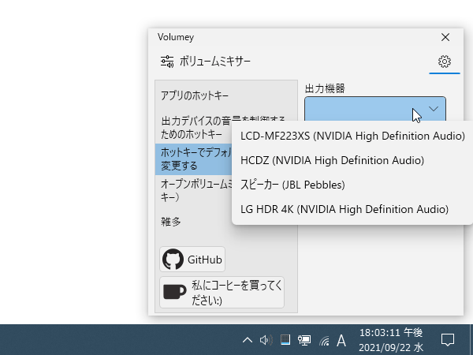Show hidden system tray icons
Image resolution: width=473 pixels, height=355 pixels.
pyautogui.click(x=247, y=340)
